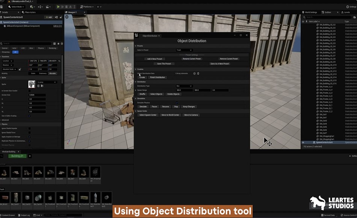Open the Blueprints toolbar icon

click(x=40, y=7)
